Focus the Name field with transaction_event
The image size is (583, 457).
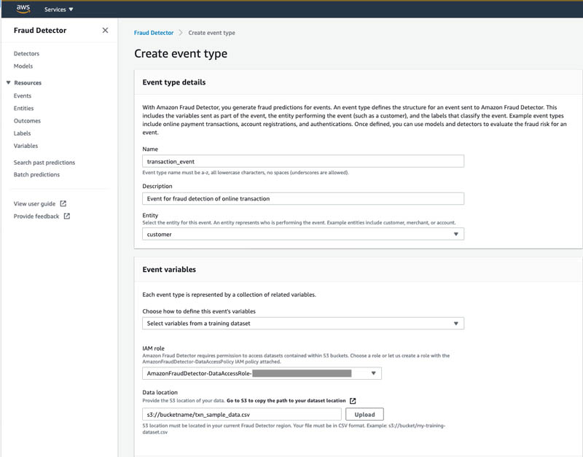303,161
